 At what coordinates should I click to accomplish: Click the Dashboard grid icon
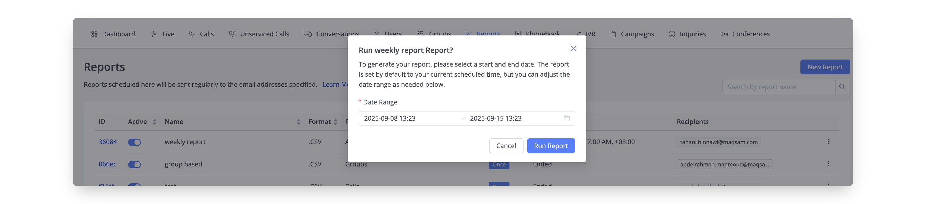point(94,34)
